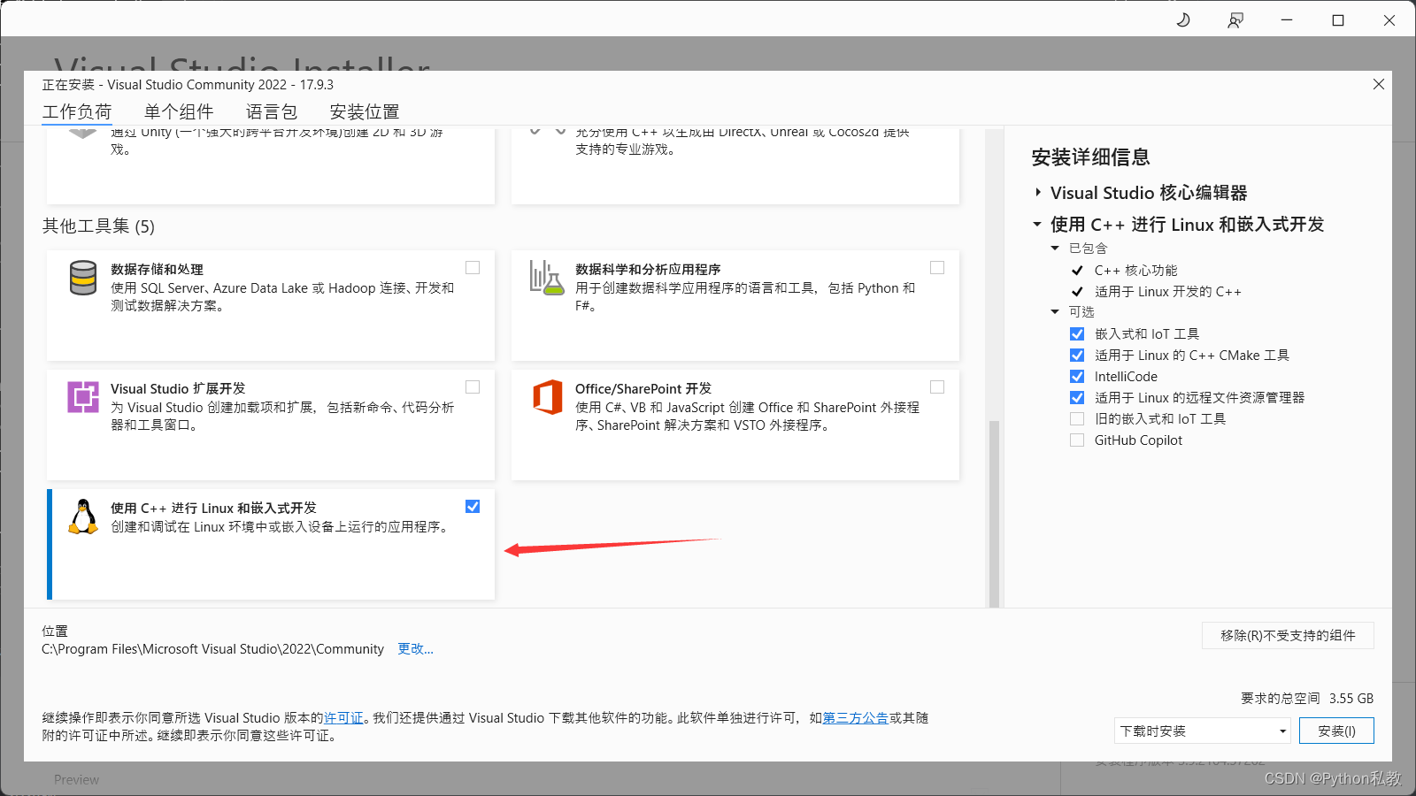The image size is (1416, 796).
Task: Click the Visual Studio extension development icon
Action: (83, 397)
